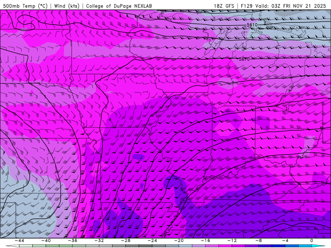Click the -32 color bar tick label
The image size is (331, 248).
(99, 241)
